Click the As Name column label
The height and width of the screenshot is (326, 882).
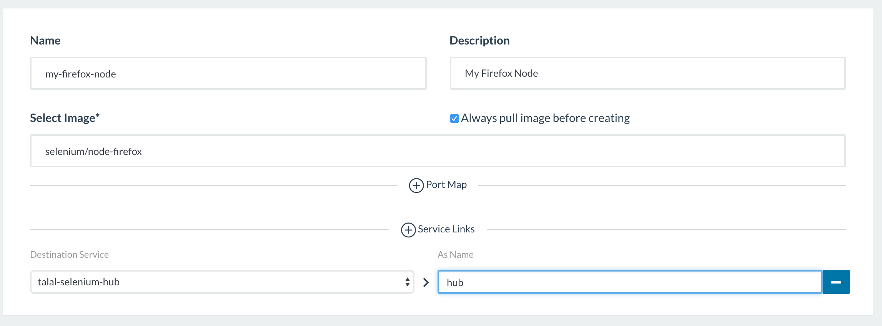(x=455, y=255)
